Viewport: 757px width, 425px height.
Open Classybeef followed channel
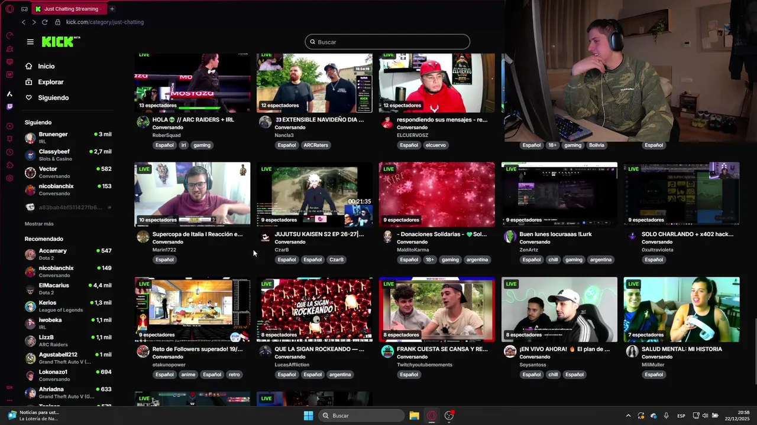click(68, 155)
